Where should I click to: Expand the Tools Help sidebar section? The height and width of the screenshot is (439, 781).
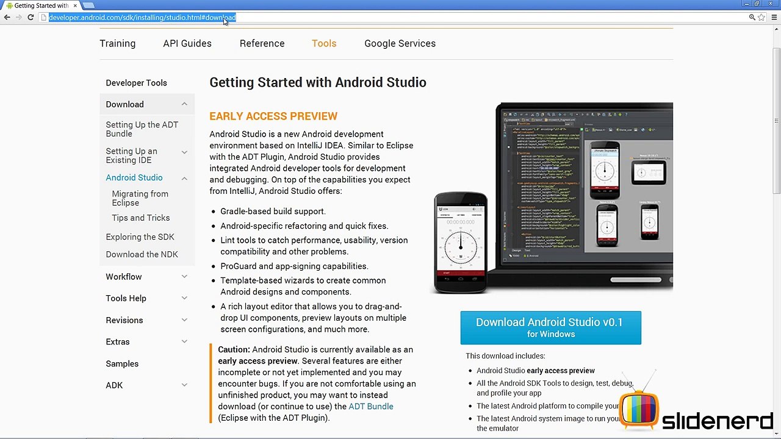click(184, 298)
